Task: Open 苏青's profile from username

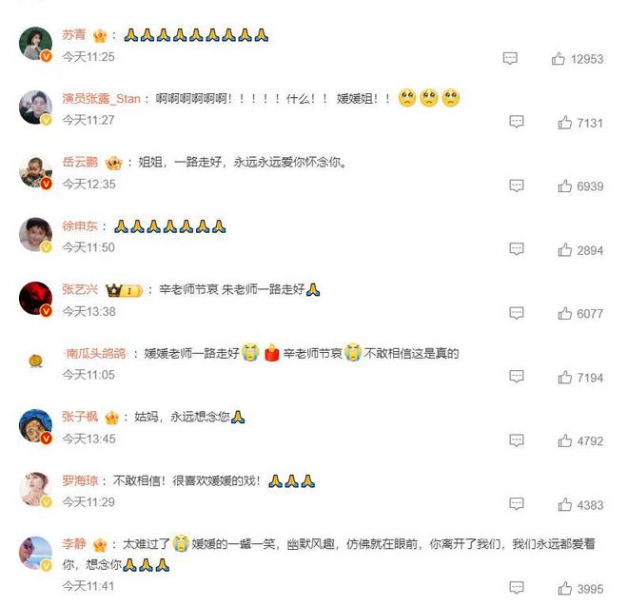Action: point(74,35)
